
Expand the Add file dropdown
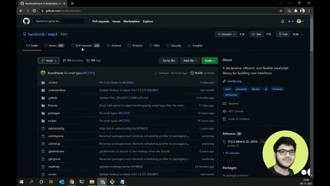(x=190, y=60)
